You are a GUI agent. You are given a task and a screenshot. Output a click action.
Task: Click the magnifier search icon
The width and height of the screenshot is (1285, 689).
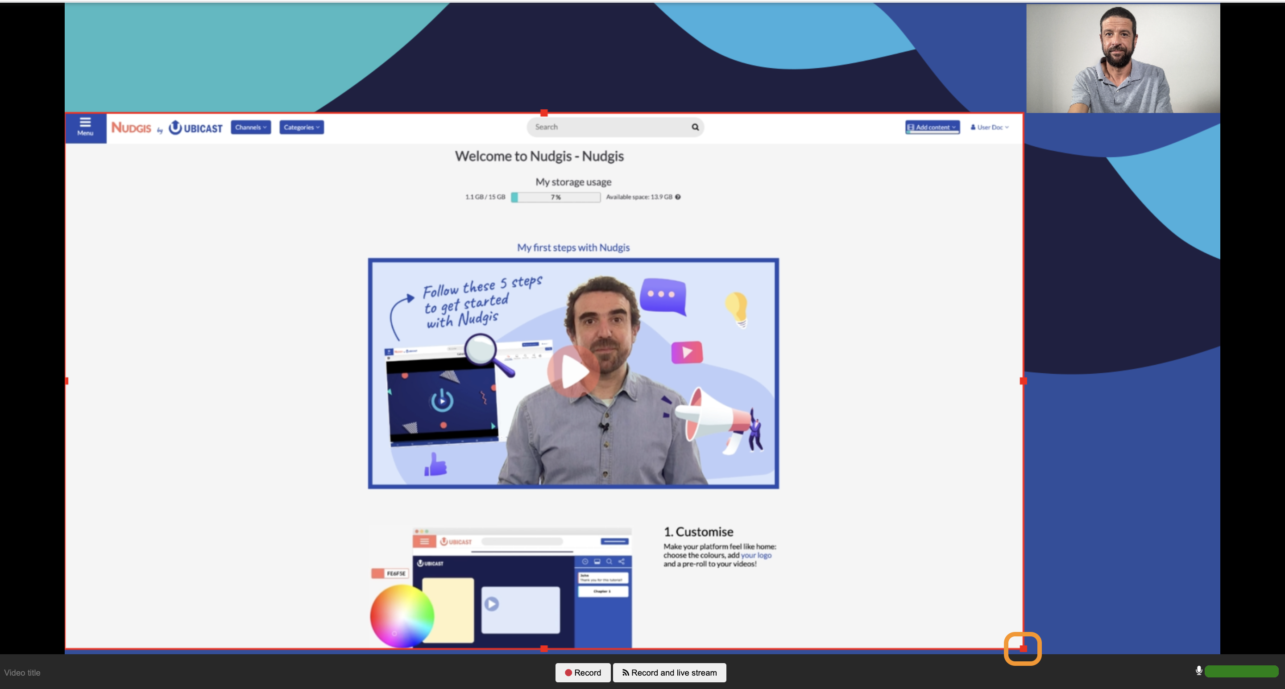695,127
